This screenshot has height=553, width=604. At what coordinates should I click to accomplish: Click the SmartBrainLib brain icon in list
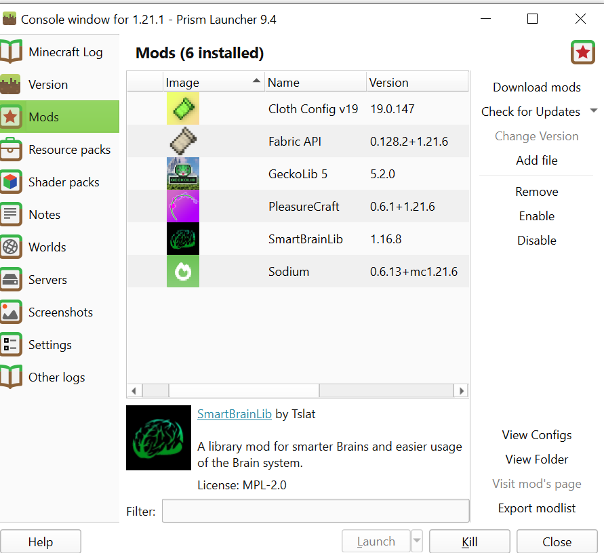click(183, 239)
